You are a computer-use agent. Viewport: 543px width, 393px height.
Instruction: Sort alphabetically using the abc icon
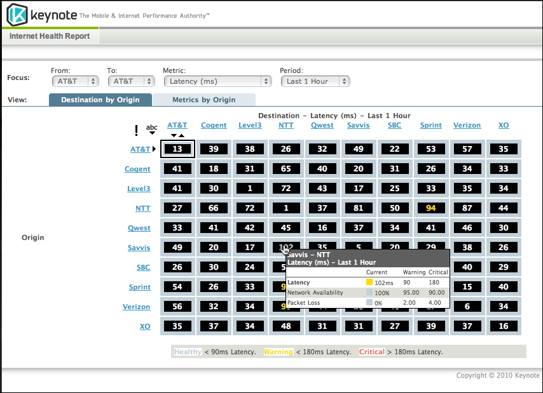(152, 129)
